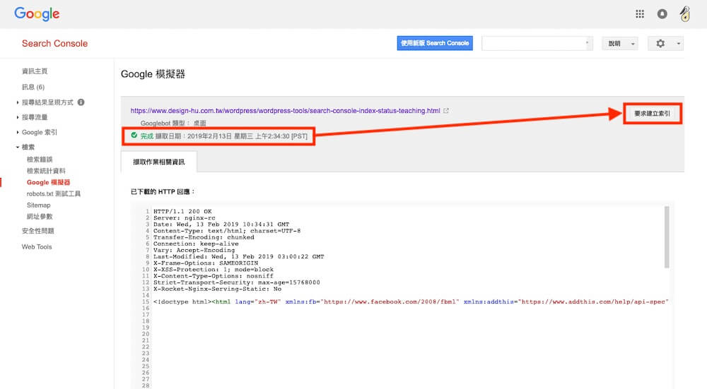Open the property selector dropdown

pyautogui.click(x=537, y=43)
